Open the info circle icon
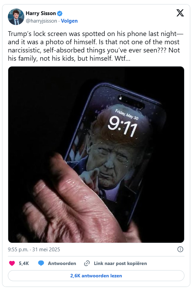This screenshot has width=193, height=289. pyautogui.click(x=180, y=249)
